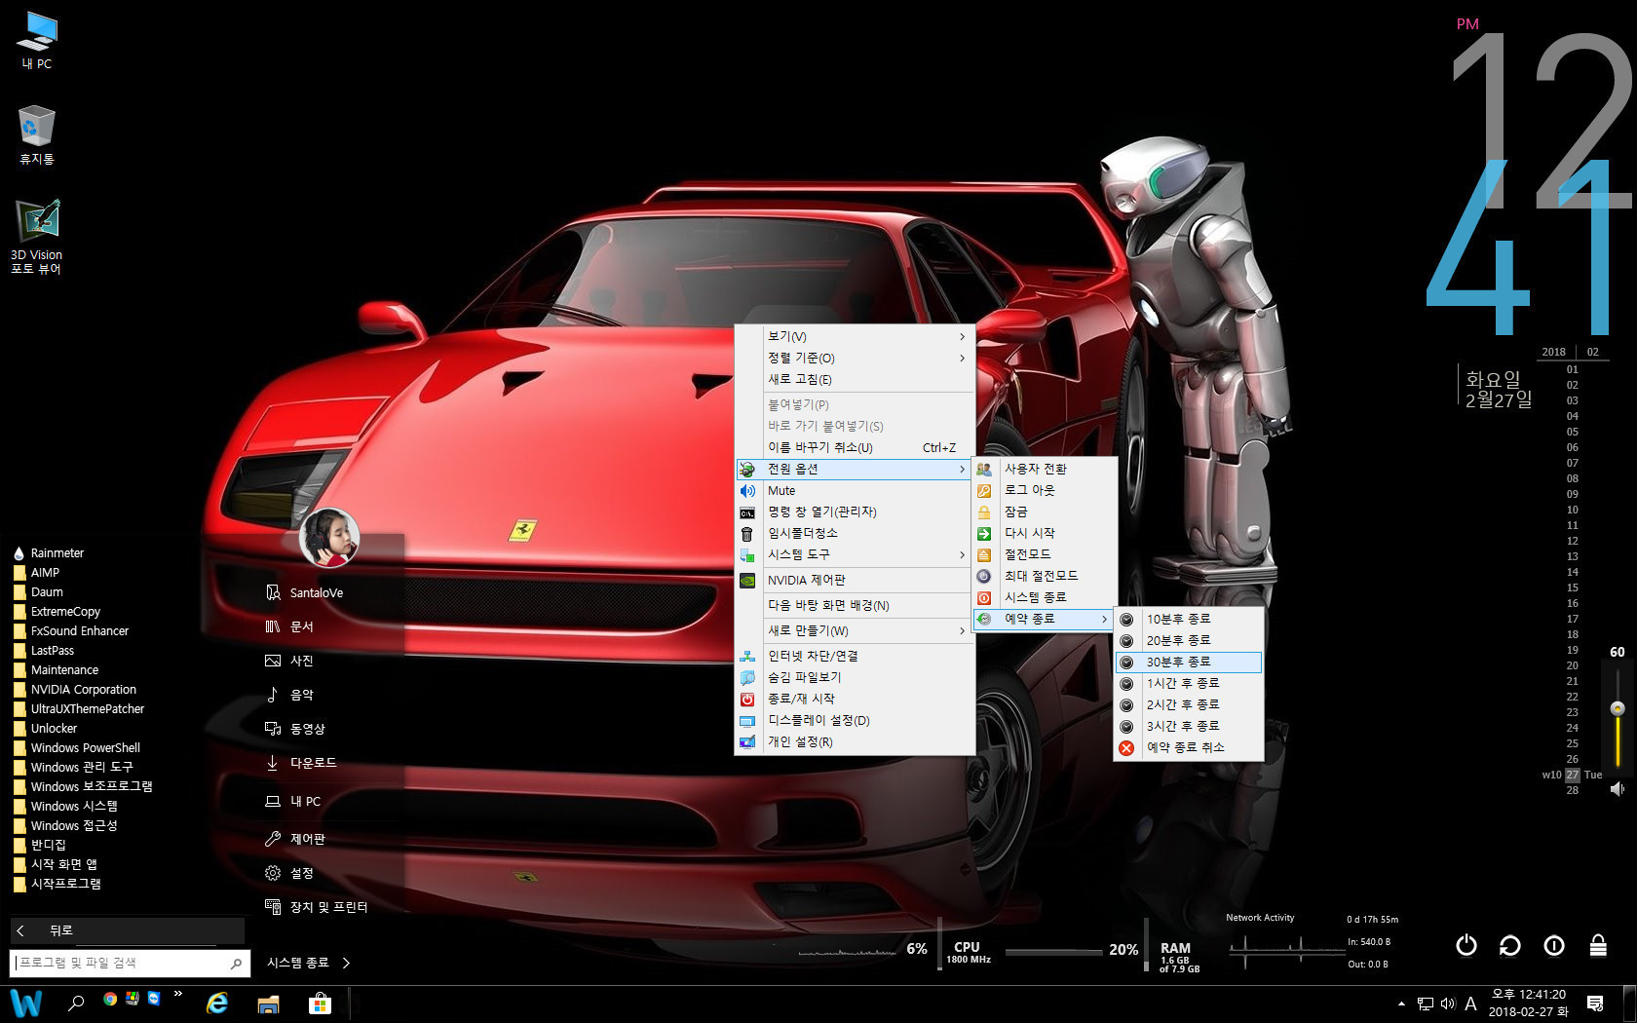Click Mute in context menu
The image size is (1637, 1023).
pyautogui.click(x=855, y=490)
